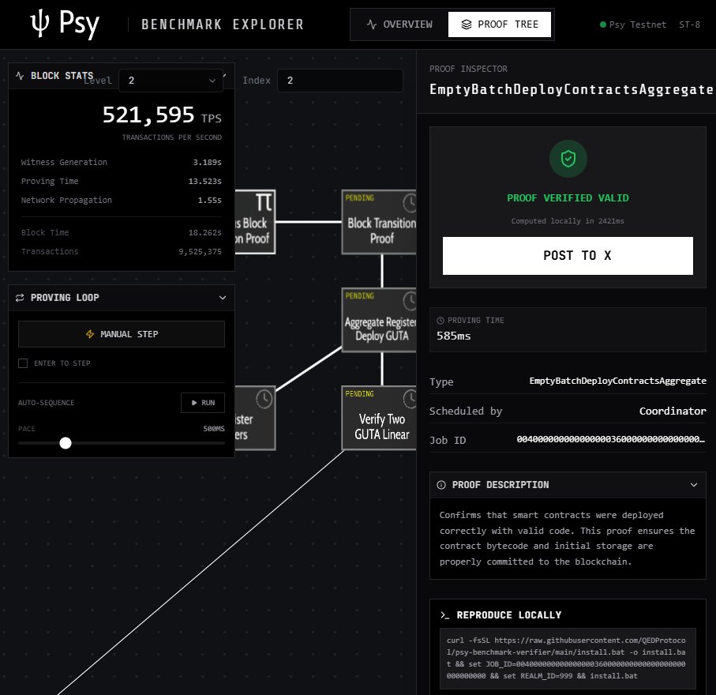Click the Benchmark Explorer title
Image resolution: width=716 pixels, height=695 pixels.
[x=223, y=24]
